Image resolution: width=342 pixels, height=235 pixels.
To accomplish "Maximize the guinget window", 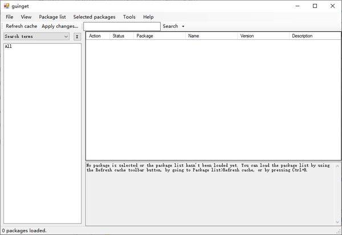I will click(315, 6).
